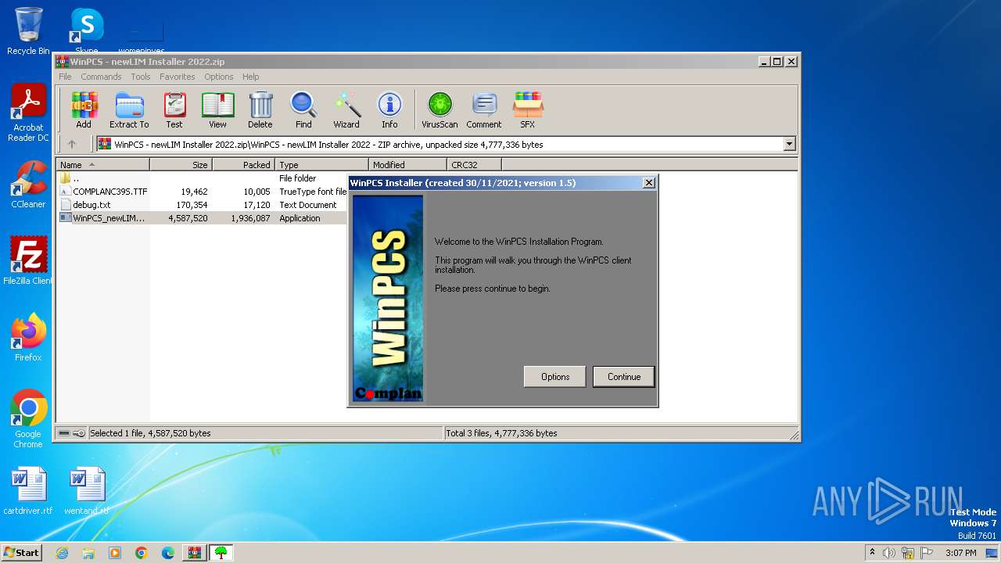Expand the archive path dropdown arrow

789,144
